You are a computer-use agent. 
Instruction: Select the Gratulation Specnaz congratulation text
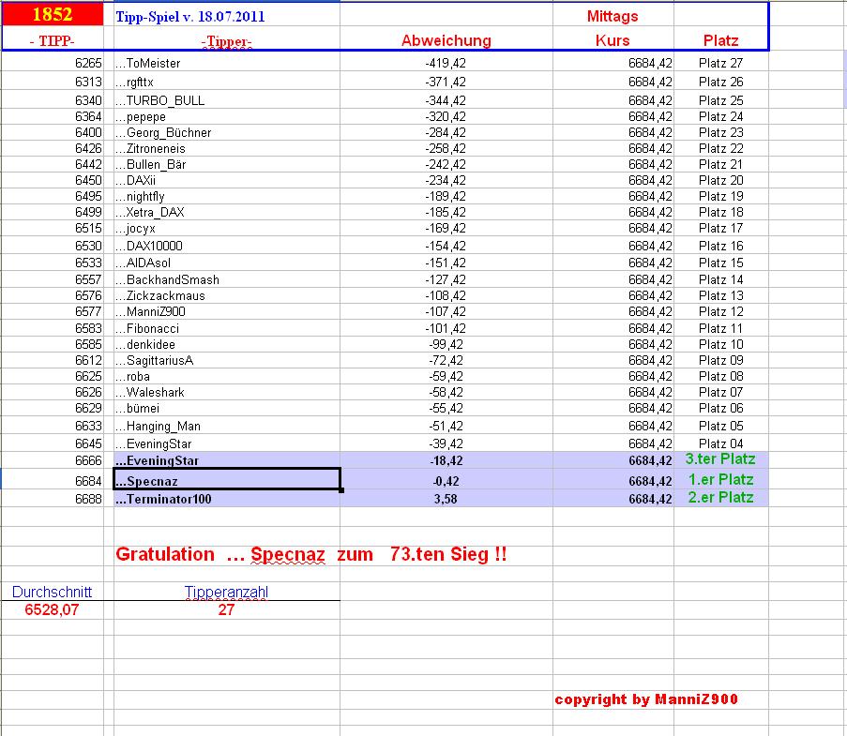312,554
